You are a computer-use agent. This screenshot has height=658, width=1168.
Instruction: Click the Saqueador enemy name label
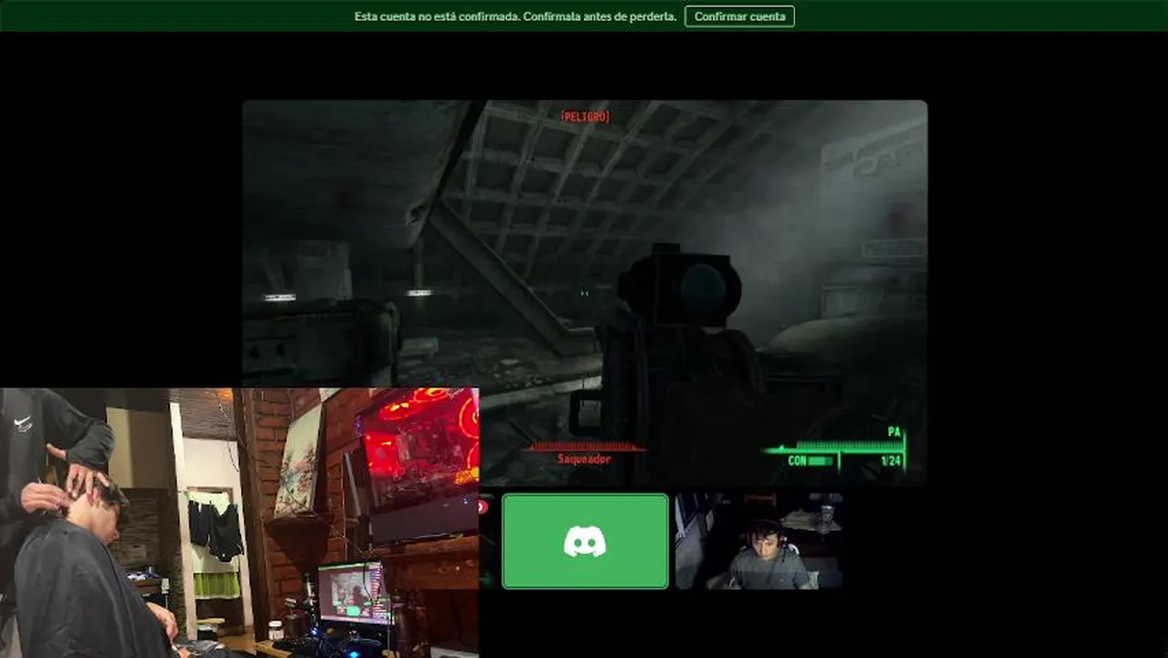click(584, 460)
